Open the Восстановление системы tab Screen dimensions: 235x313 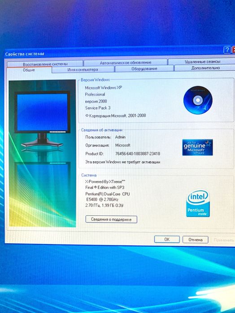coord(45,64)
